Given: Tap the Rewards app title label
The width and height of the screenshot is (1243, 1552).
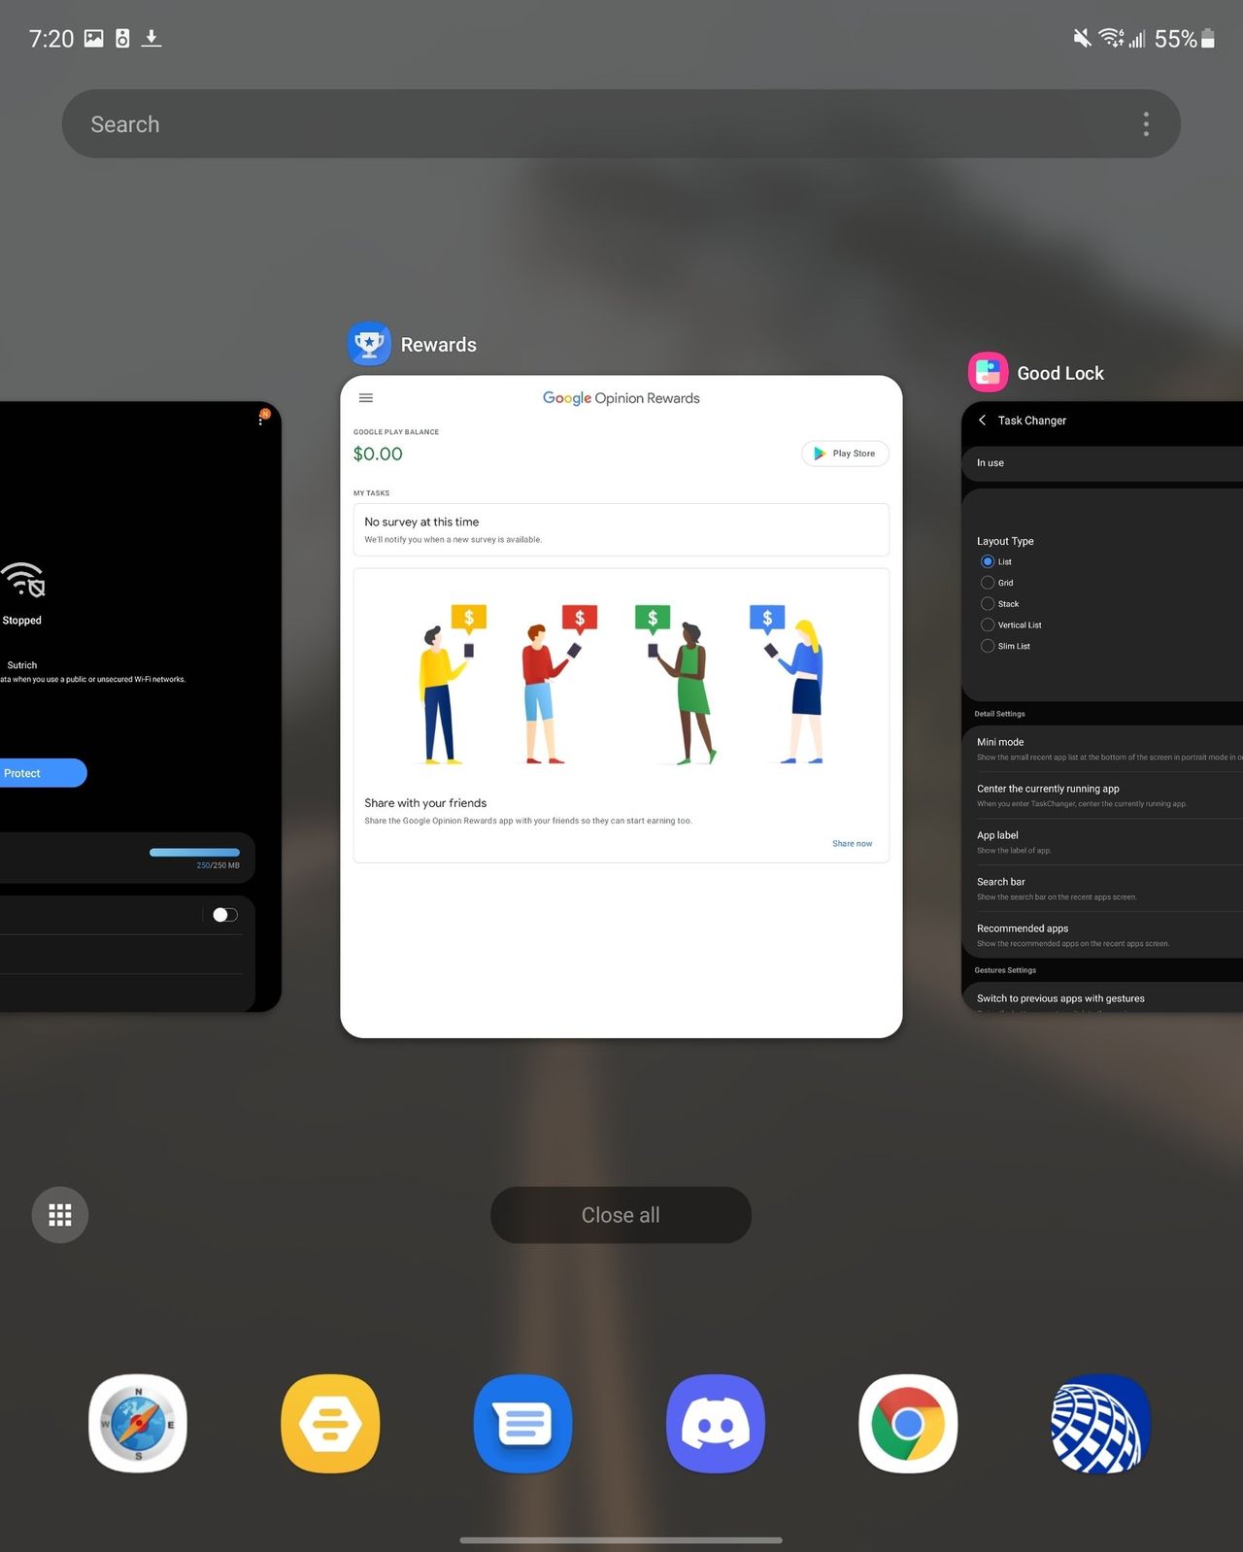Looking at the screenshot, I should click(439, 345).
